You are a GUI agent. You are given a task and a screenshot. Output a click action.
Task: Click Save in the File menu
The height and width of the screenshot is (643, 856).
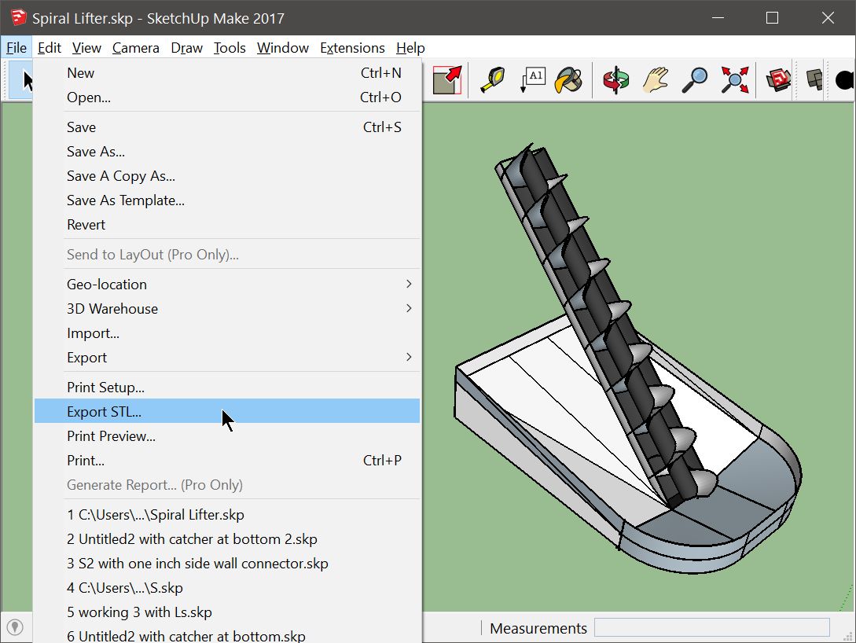(x=227, y=127)
